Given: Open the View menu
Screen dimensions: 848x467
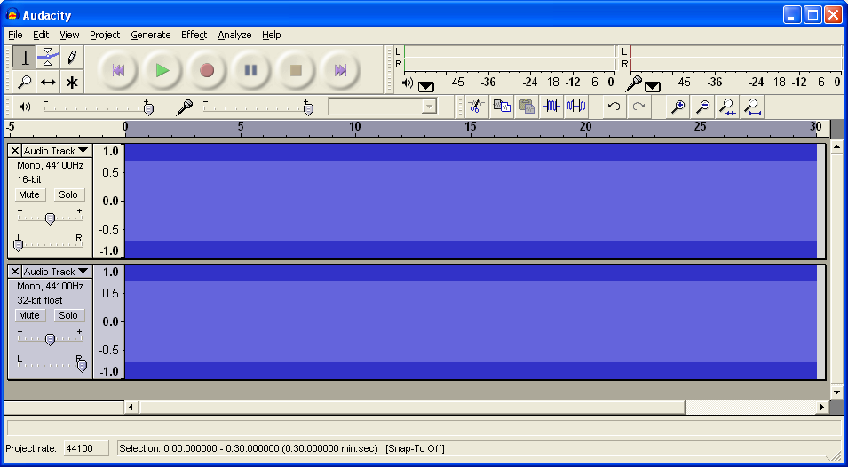Looking at the screenshot, I should pyautogui.click(x=69, y=35).
